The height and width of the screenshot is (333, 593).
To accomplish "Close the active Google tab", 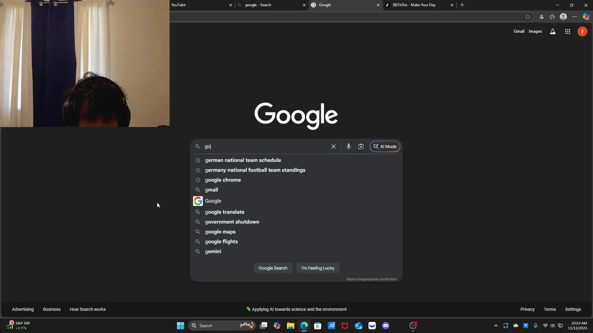I will [378, 5].
